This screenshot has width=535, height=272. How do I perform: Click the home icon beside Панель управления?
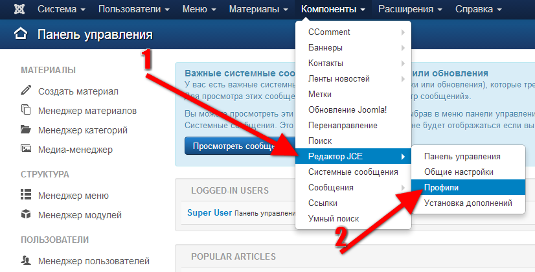pos(21,34)
